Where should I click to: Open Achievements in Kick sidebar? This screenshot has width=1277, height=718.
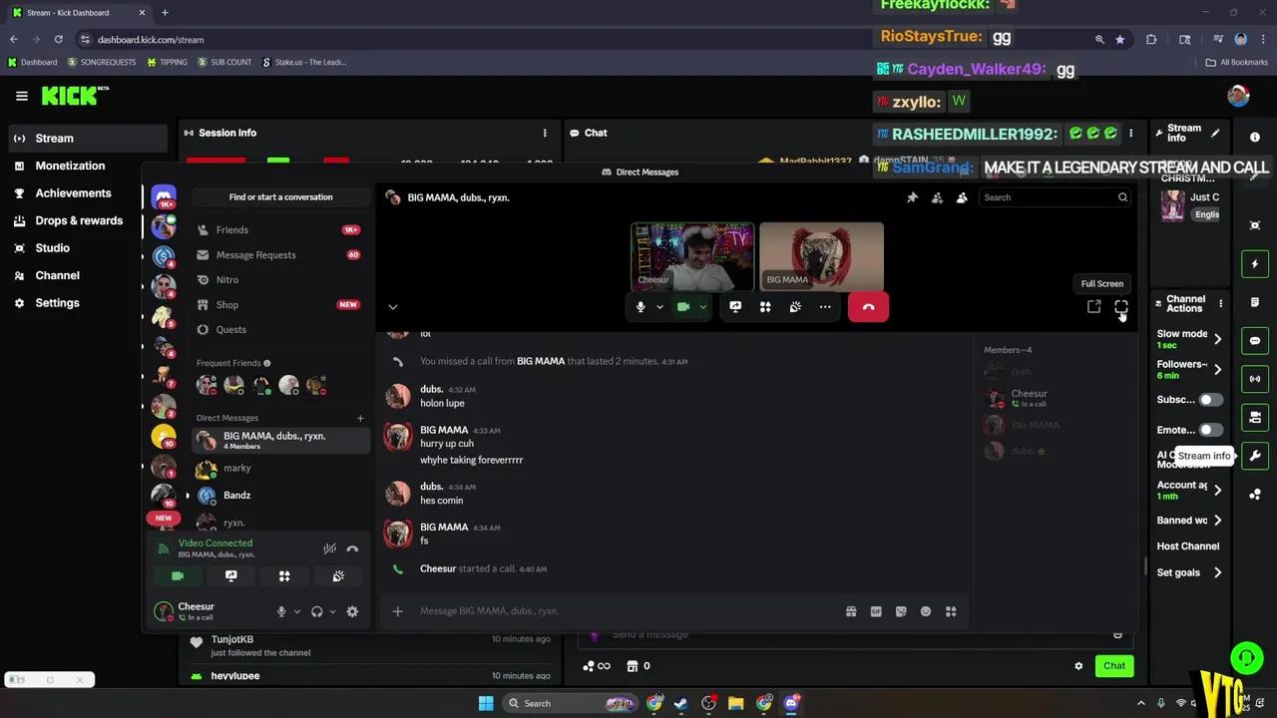(88, 193)
